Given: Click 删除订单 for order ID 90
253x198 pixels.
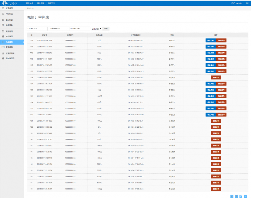Looking at the screenshot, I should [x=216, y=189].
